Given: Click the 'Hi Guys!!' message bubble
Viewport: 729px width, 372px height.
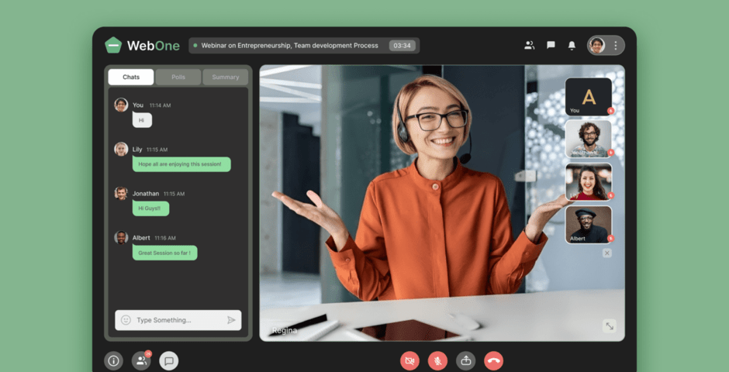Looking at the screenshot, I should pos(150,208).
